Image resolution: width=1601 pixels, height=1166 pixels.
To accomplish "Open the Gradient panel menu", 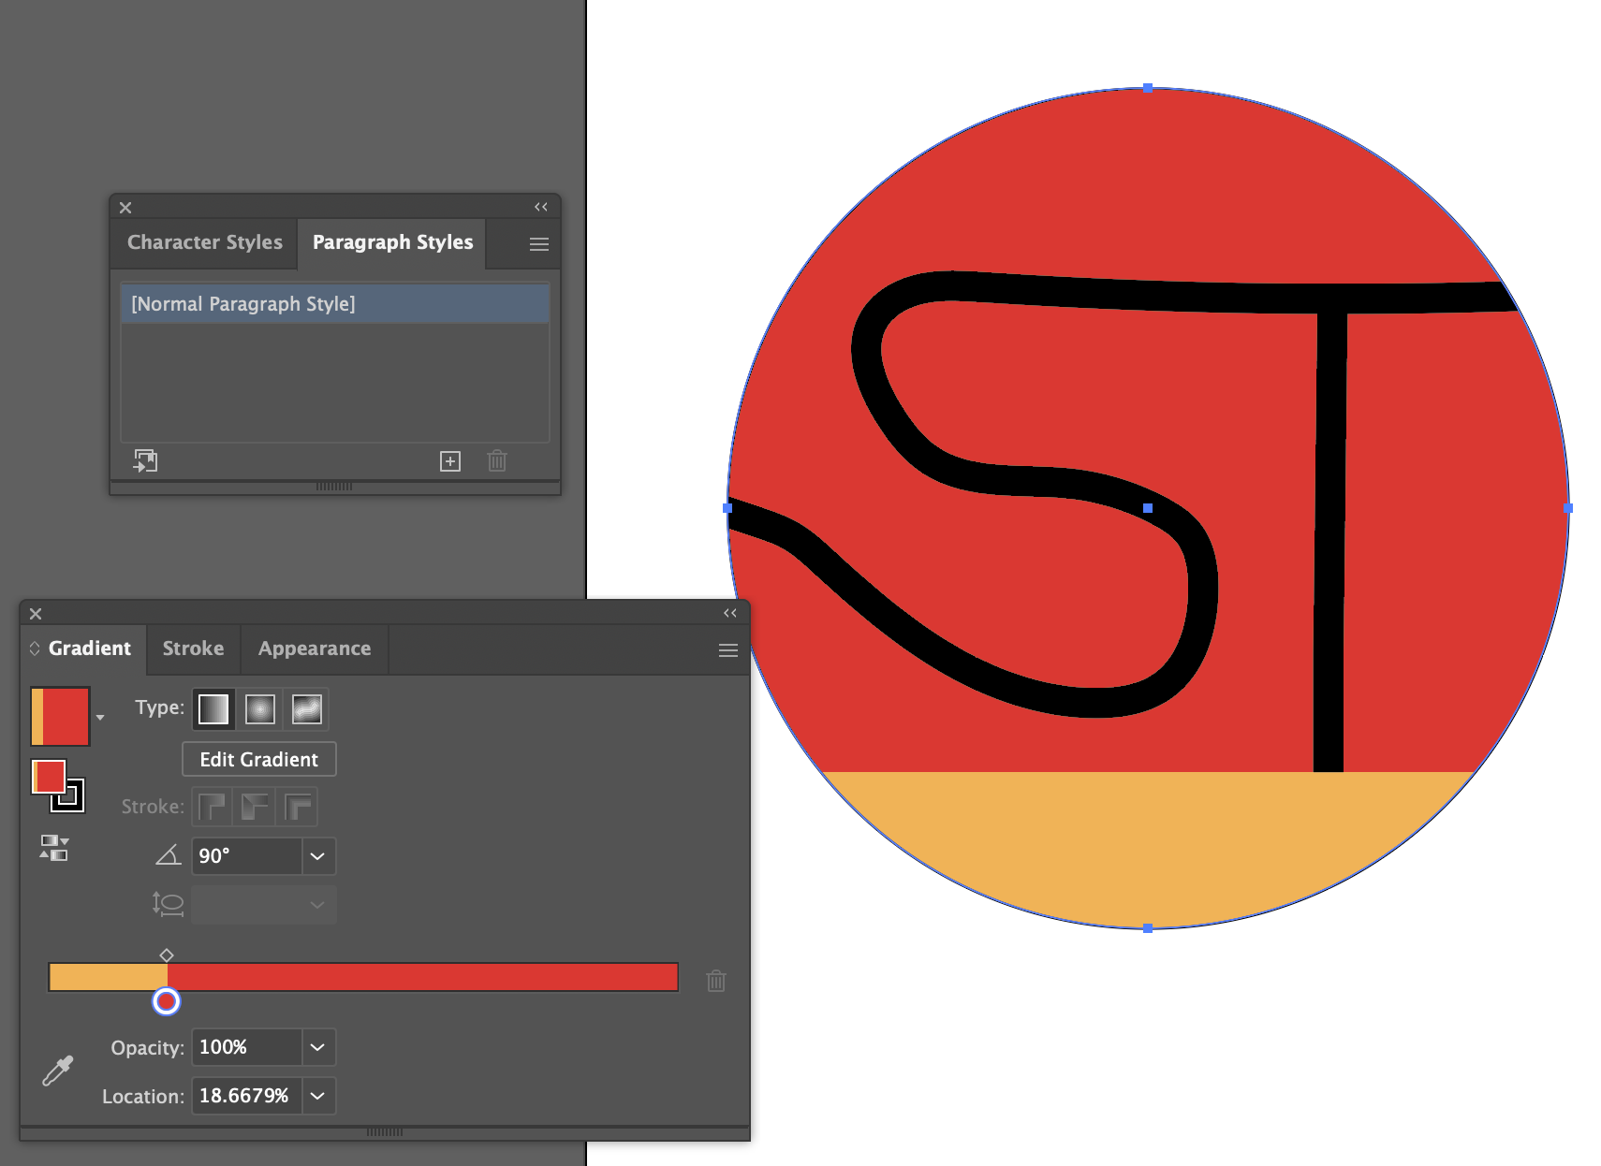I will coord(727,649).
